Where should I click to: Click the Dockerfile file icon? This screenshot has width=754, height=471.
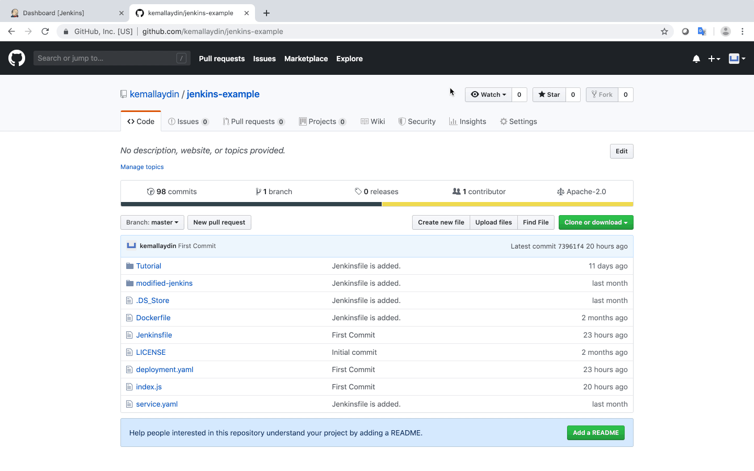pyautogui.click(x=129, y=318)
